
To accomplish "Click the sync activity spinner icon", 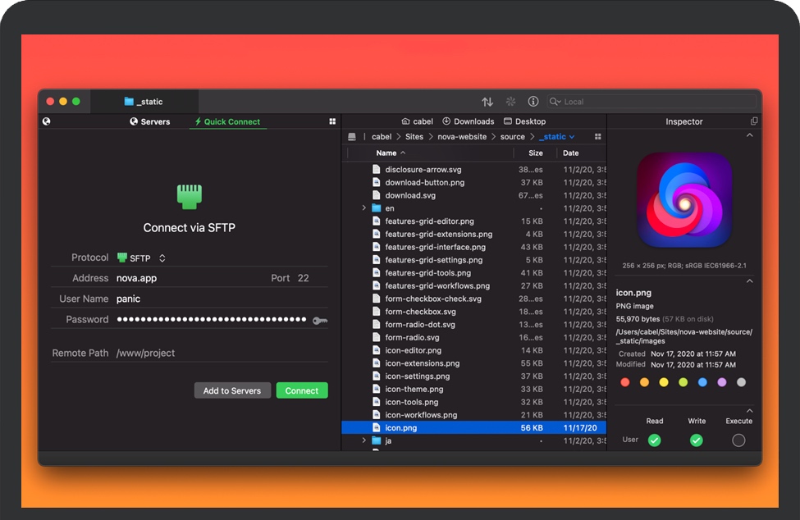I will [x=510, y=102].
